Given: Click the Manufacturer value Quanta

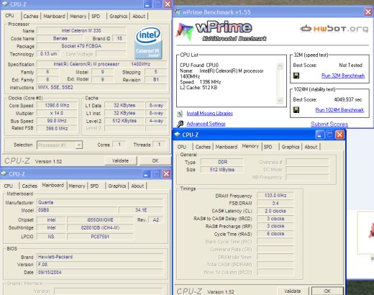Looking at the screenshot, I should [x=100, y=202].
